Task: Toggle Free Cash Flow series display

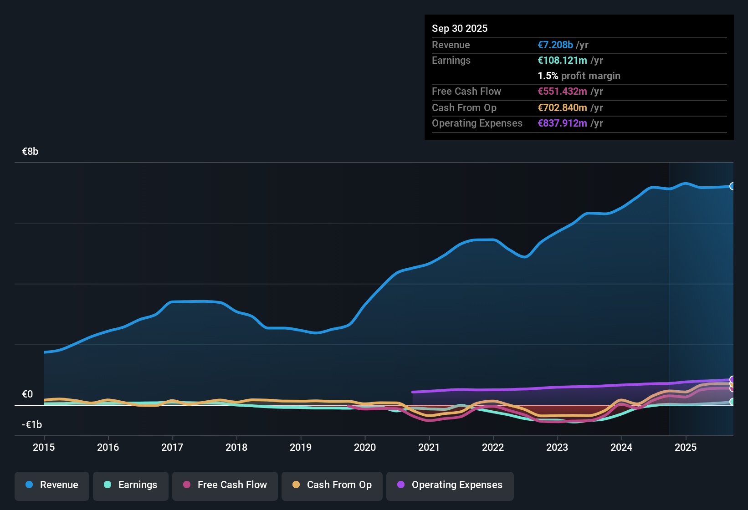Action: coord(225,485)
